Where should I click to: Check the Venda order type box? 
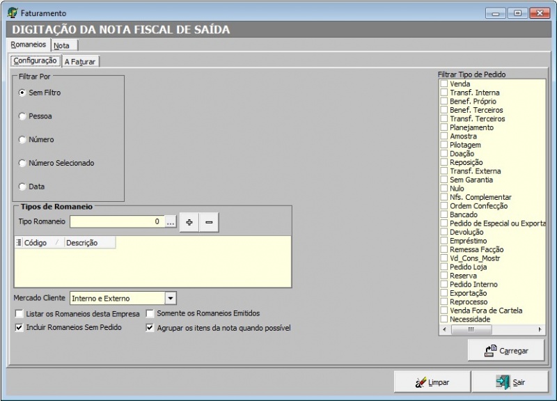point(444,84)
